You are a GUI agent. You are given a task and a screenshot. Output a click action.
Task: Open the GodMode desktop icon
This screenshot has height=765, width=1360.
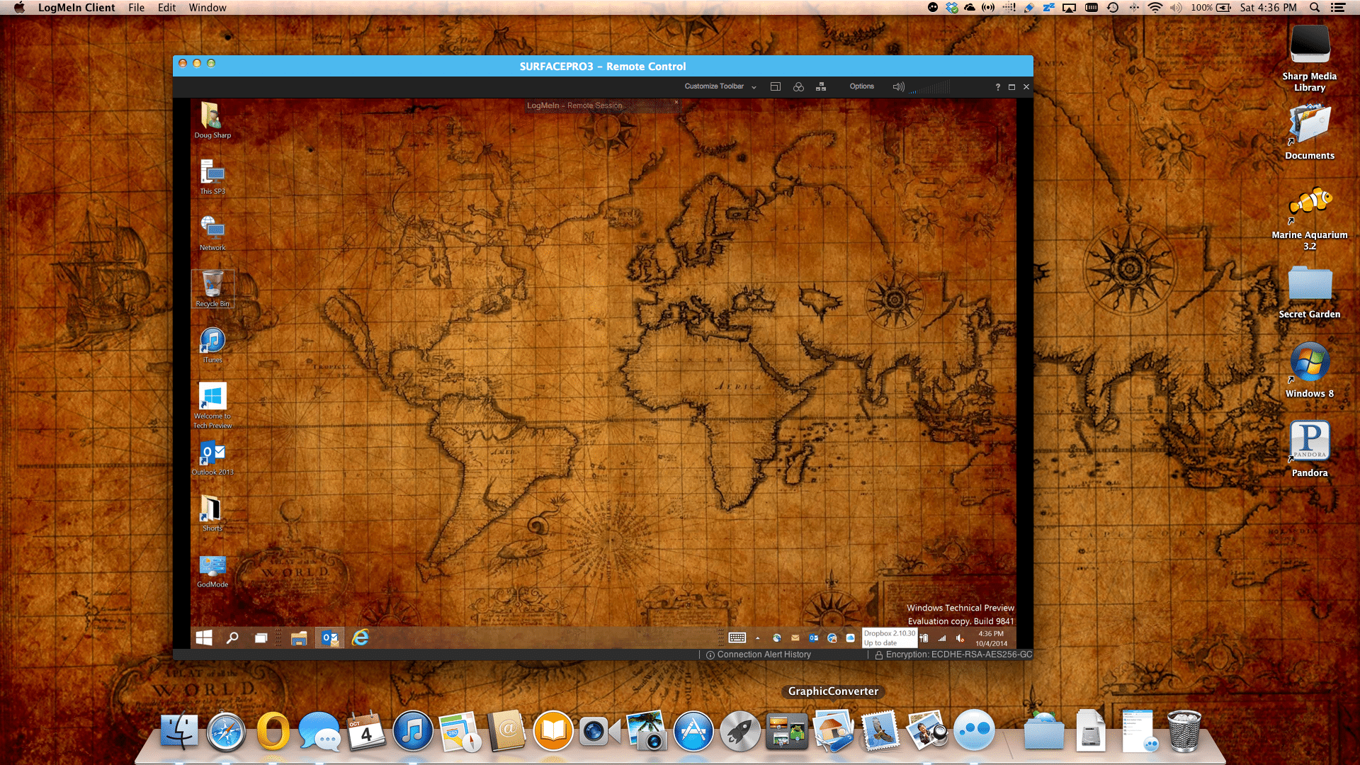pyautogui.click(x=212, y=570)
